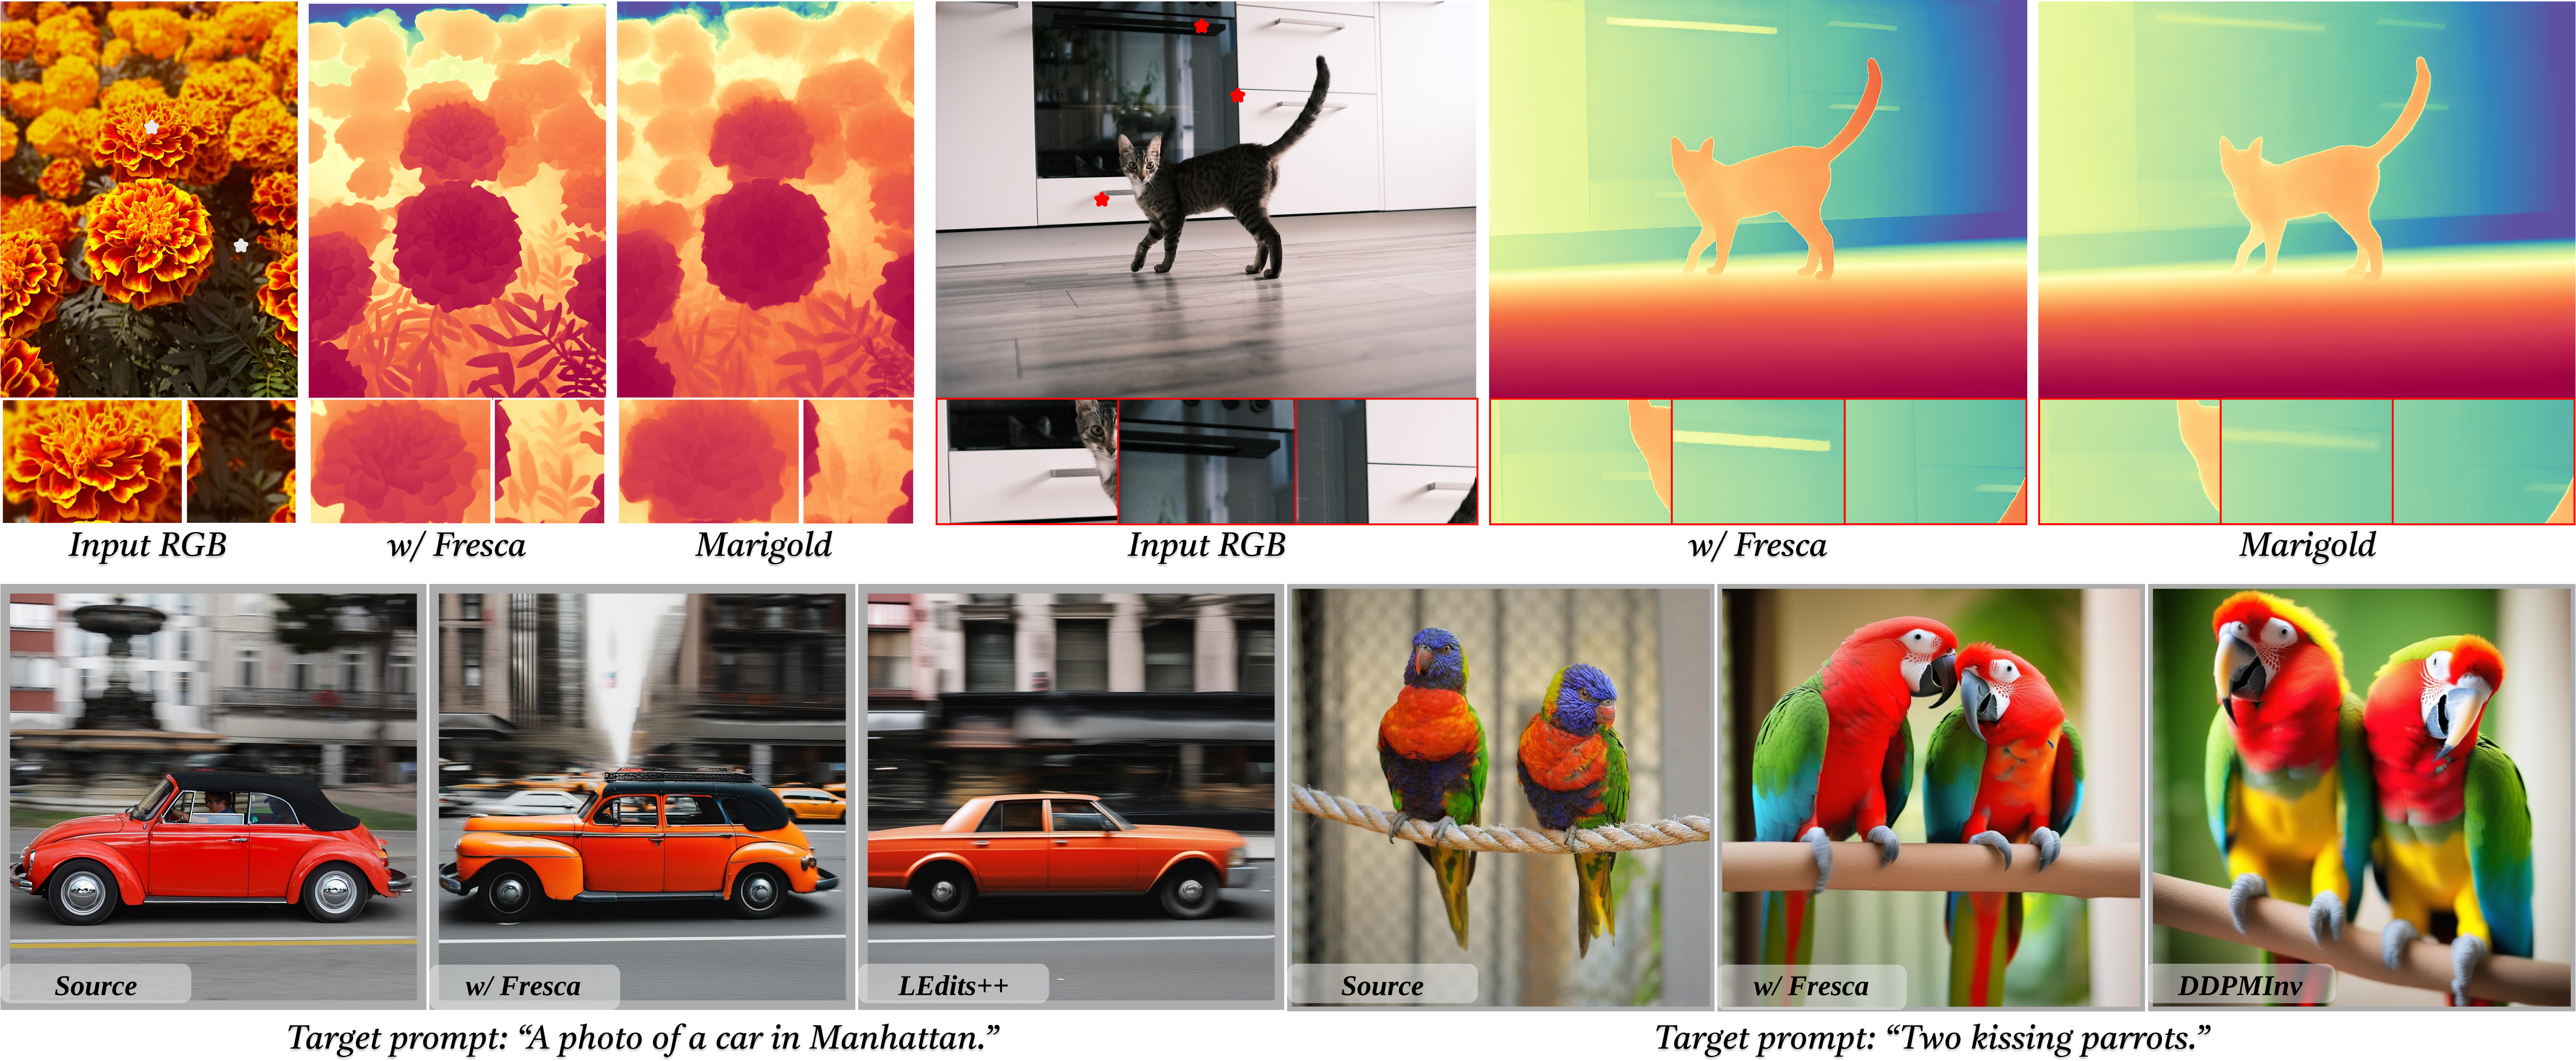
Task: Click the LEdits++ label
Action: point(953,985)
